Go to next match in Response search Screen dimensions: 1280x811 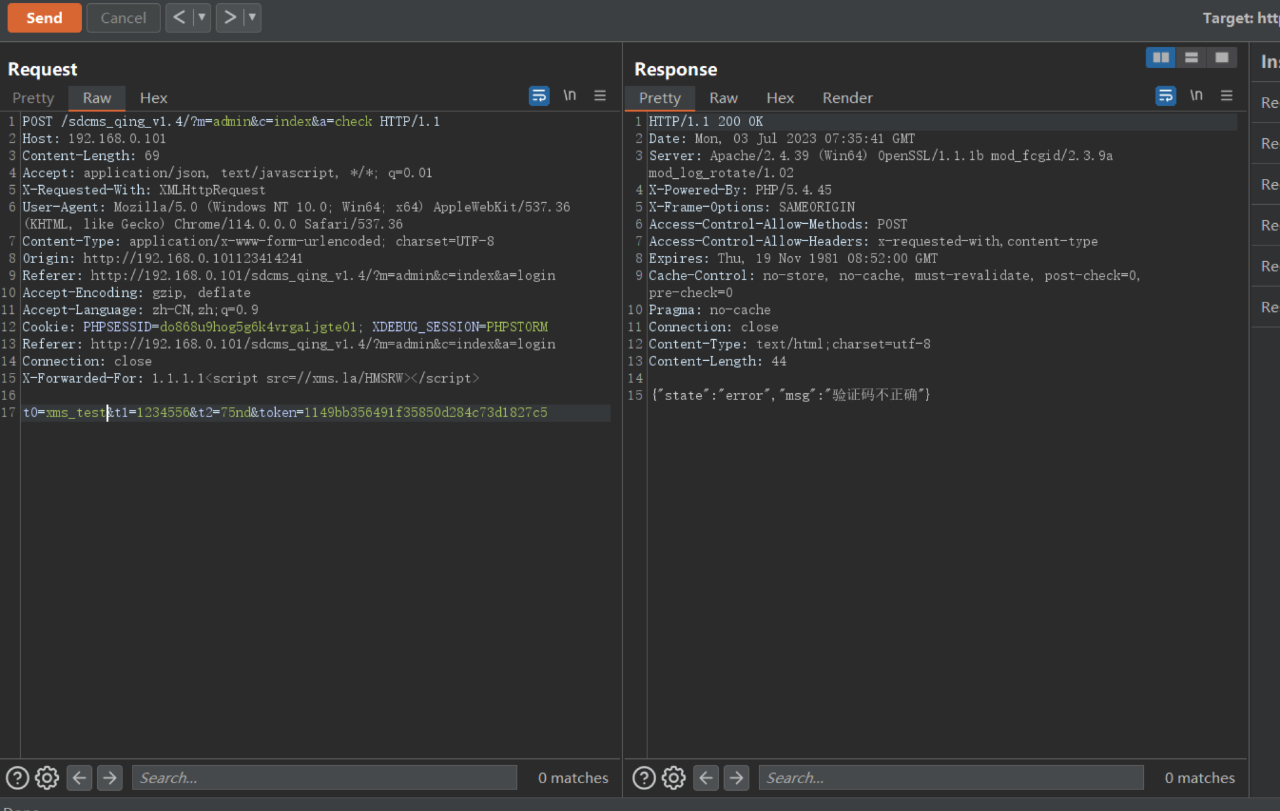click(736, 777)
